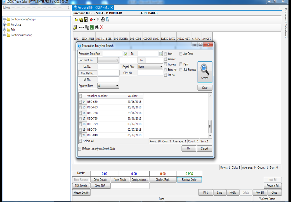The height and width of the screenshot is (202, 291).
Task: Open the Document No. dropdown
Action: (x=108, y=60)
